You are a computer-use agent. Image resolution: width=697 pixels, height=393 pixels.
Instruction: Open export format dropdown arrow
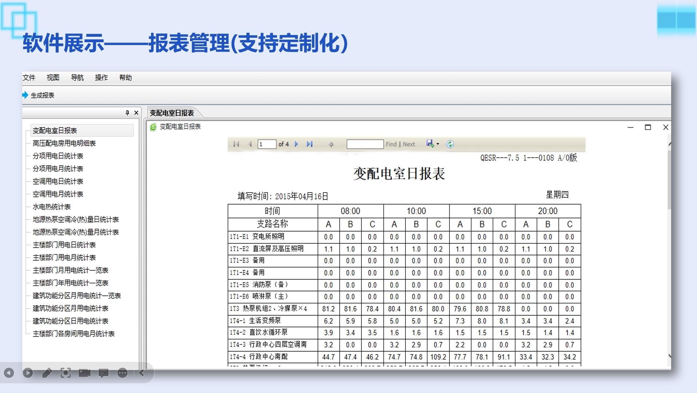coord(438,144)
